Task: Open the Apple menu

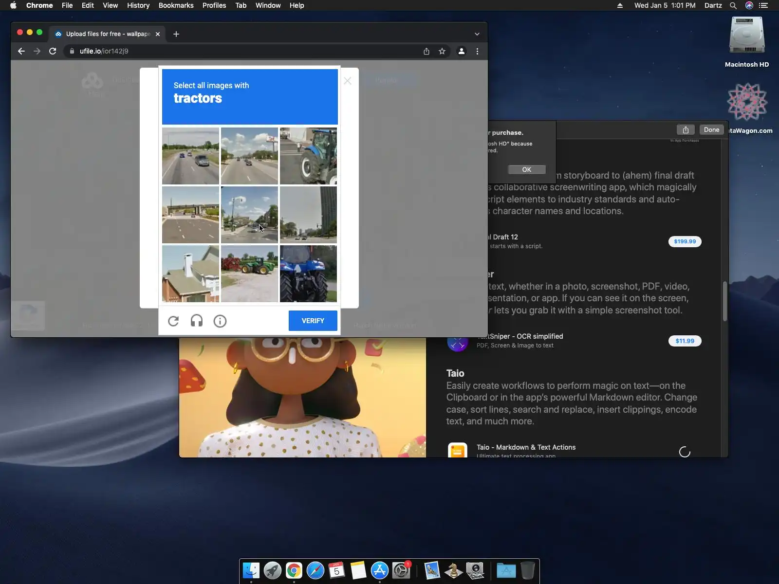Action: pyautogui.click(x=13, y=5)
